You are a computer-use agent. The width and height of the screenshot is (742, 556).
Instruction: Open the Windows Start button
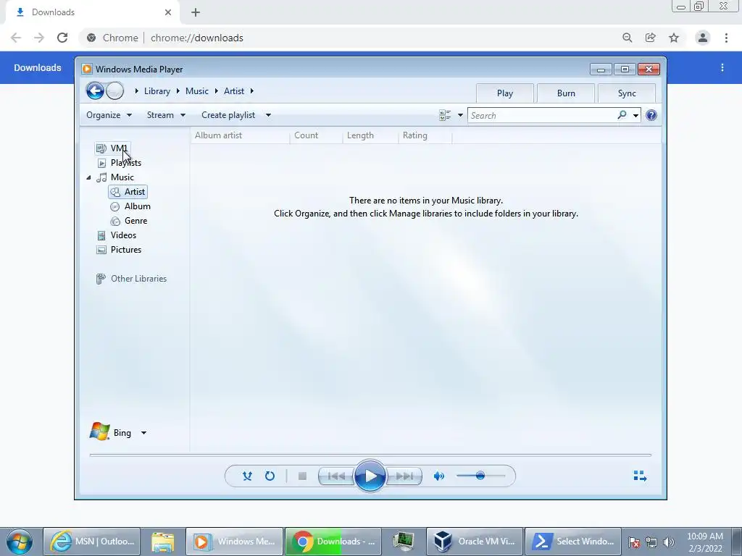[20, 542]
